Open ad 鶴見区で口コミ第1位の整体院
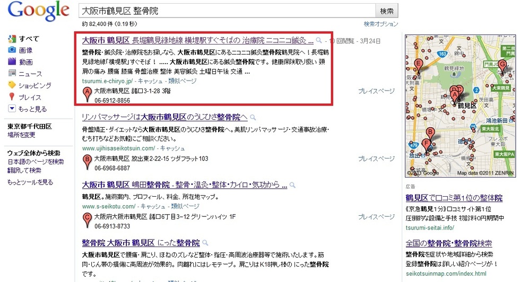Viewport: 520px width, 282px height. click(454, 198)
